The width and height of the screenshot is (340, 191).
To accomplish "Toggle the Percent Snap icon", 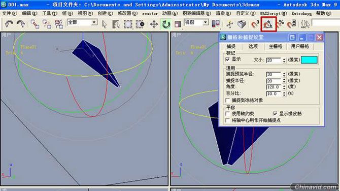I will pyautogui.click(x=281, y=24).
